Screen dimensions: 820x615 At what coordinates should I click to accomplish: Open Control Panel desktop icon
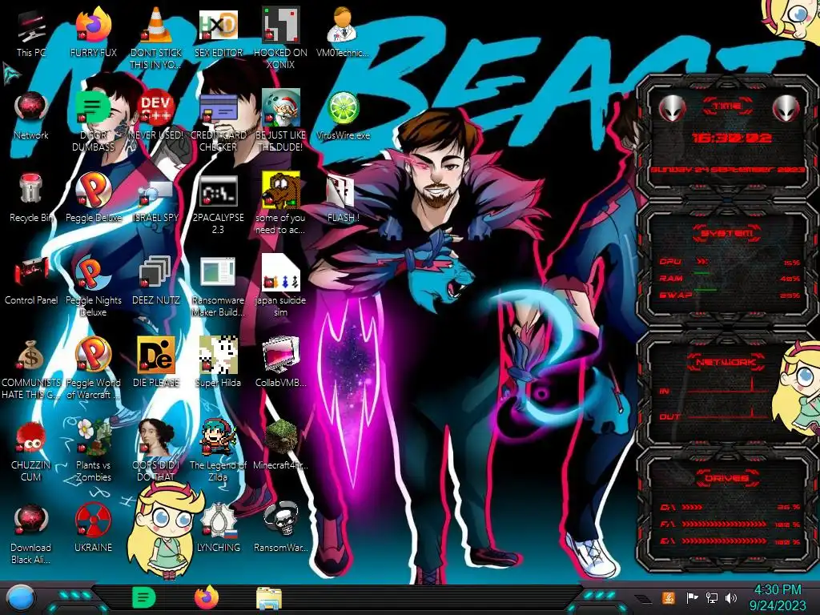click(31, 280)
